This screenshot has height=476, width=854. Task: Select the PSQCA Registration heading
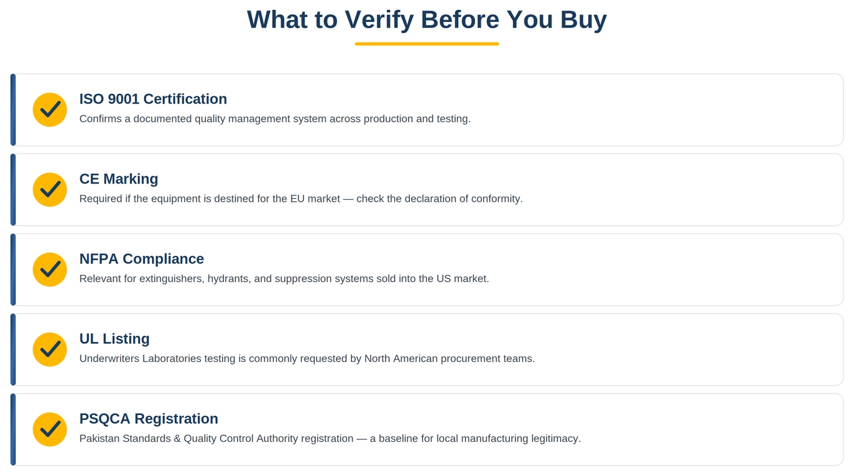pos(149,418)
